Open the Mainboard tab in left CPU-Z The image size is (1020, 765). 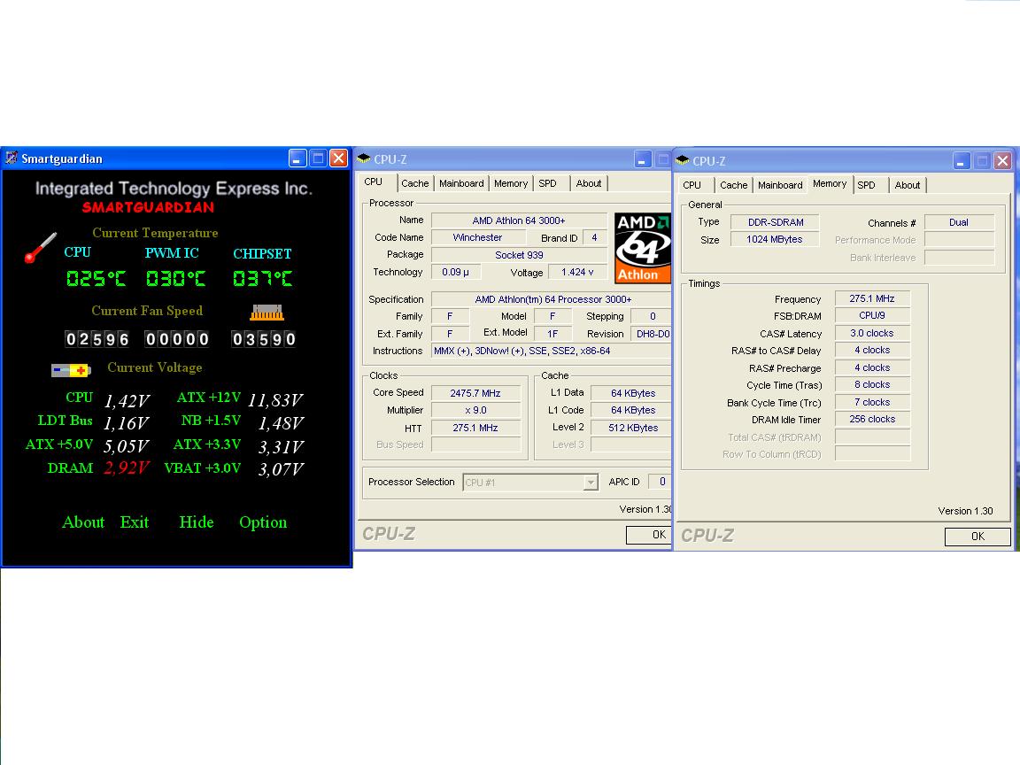[461, 183]
